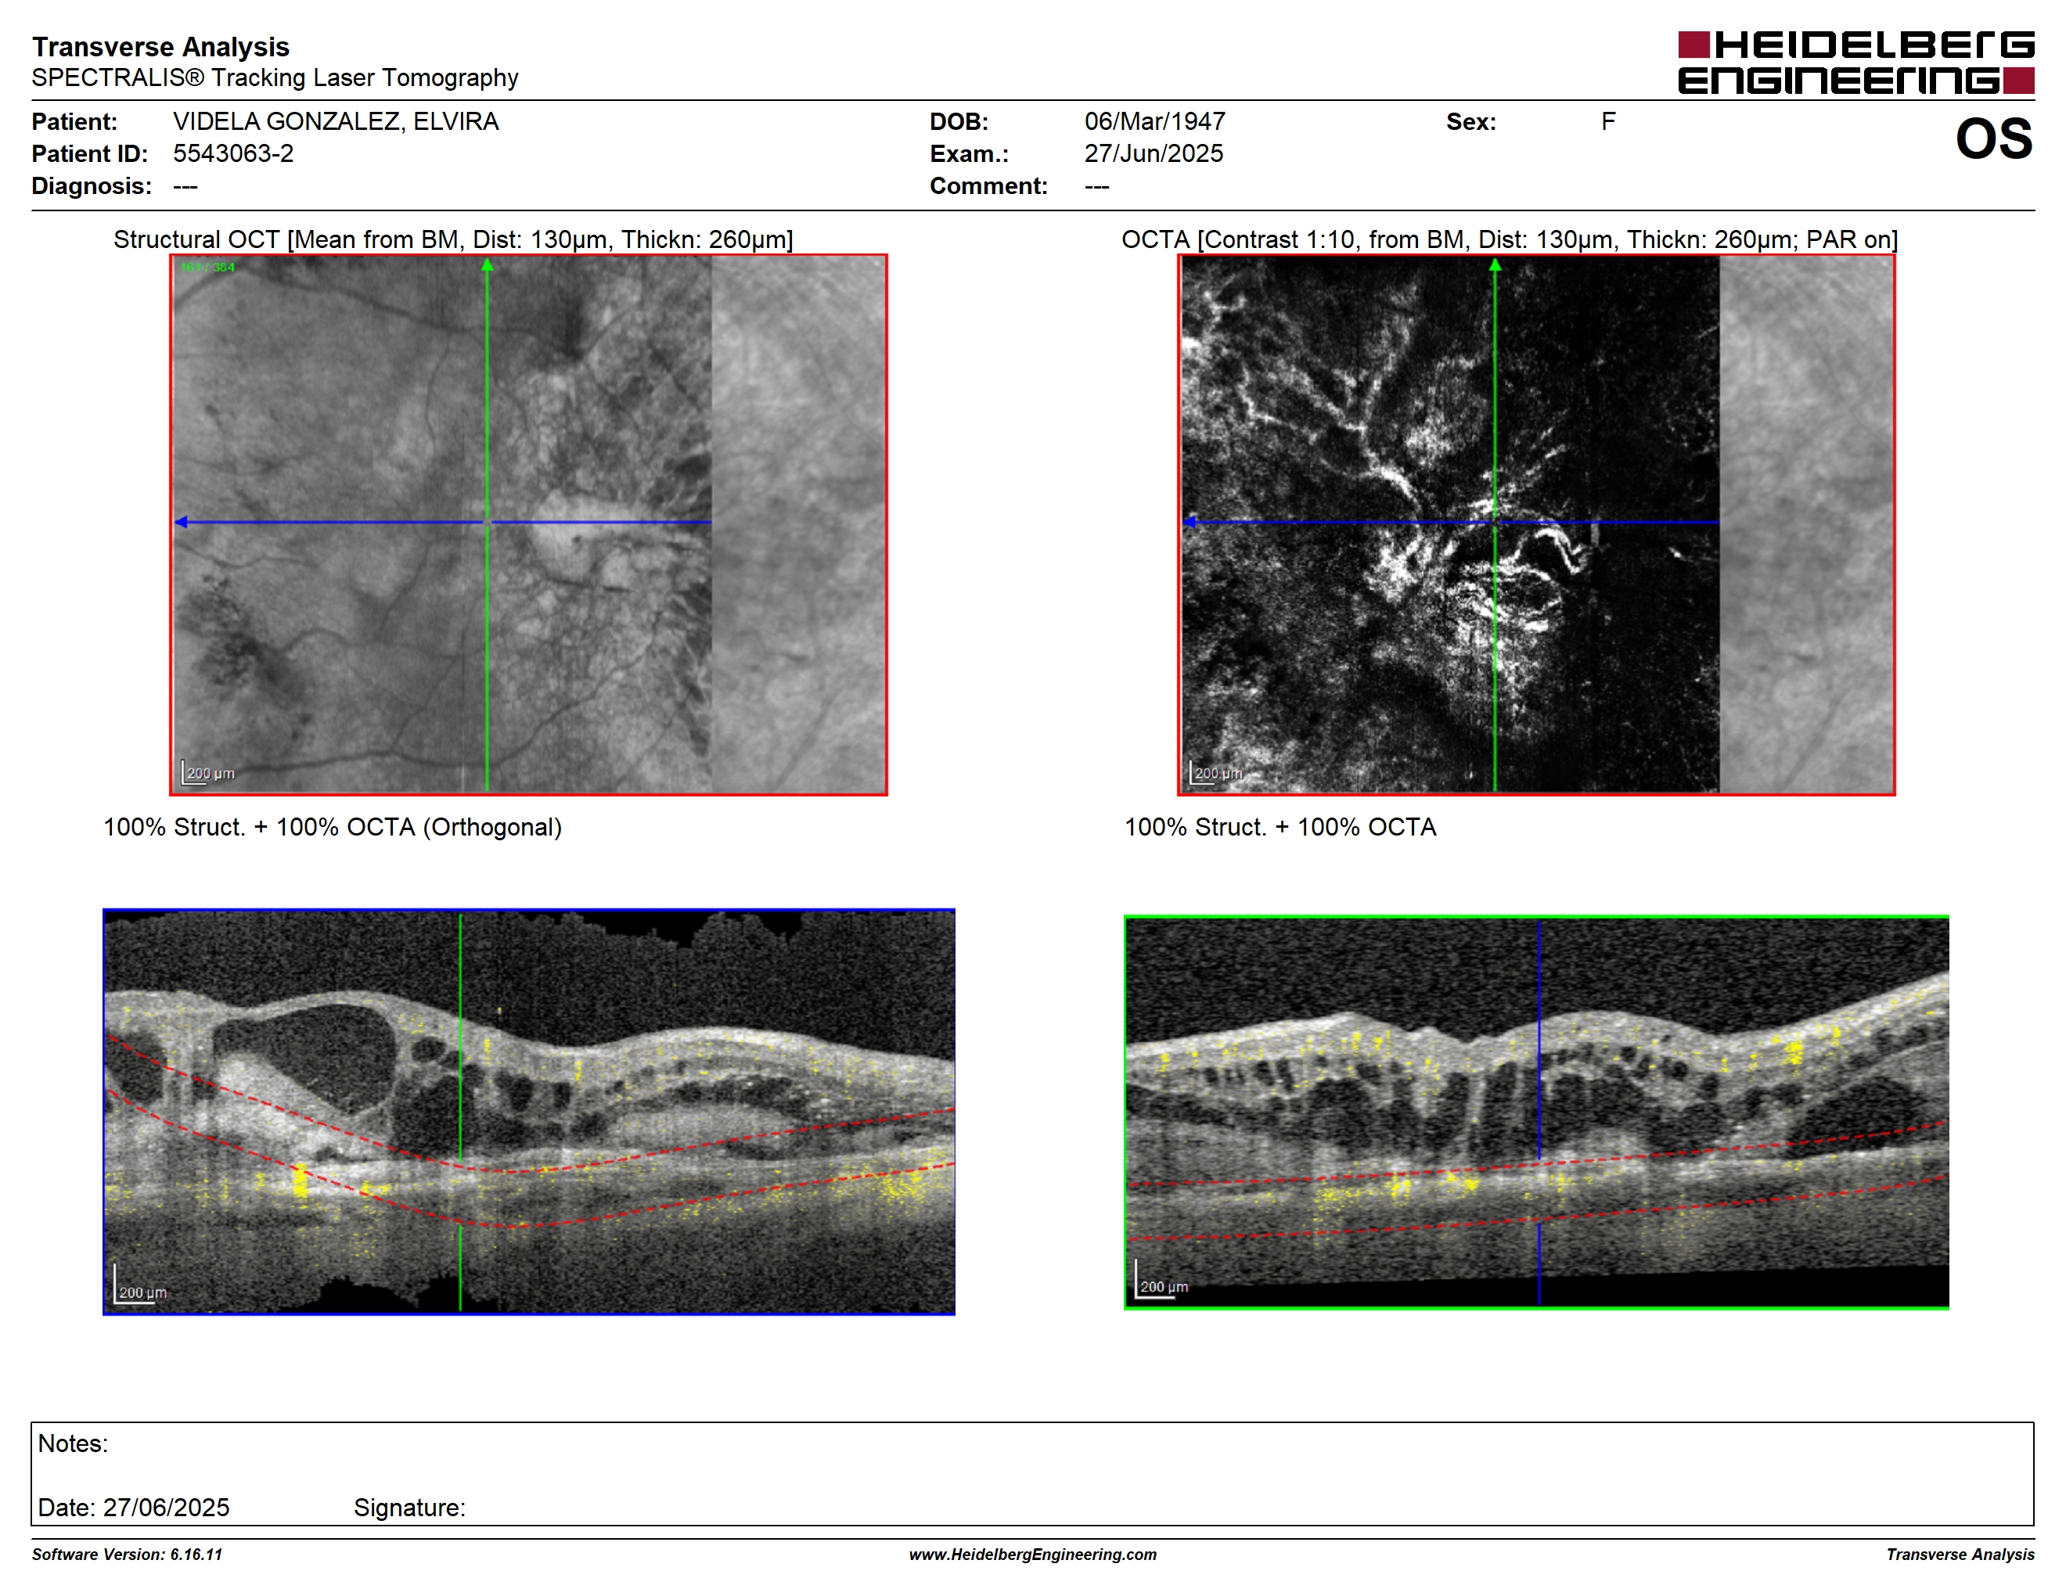Image resolution: width=2066 pixels, height=1596 pixels.
Task: Click '100% Struct. + 100% OCTA (Orthogonal)' label
Action: coord(333,827)
